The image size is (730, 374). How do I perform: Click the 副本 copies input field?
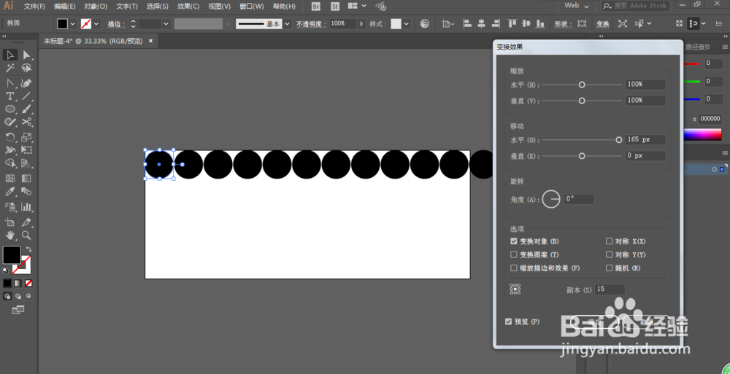(x=610, y=289)
